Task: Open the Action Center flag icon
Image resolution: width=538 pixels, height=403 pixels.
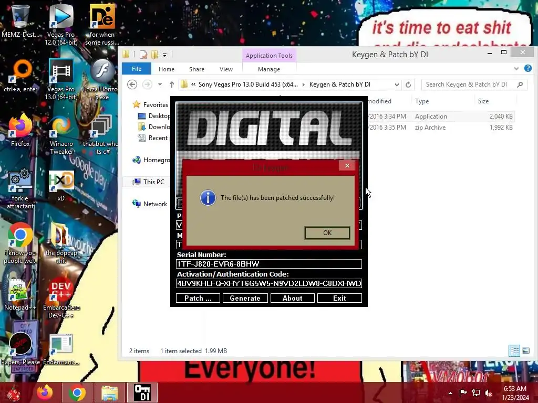Action: [463, 393]
